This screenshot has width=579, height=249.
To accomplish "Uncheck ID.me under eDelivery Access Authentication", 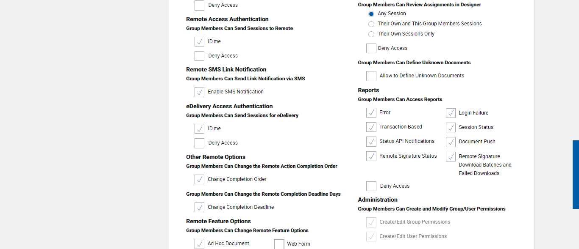I will click(200, 129).
